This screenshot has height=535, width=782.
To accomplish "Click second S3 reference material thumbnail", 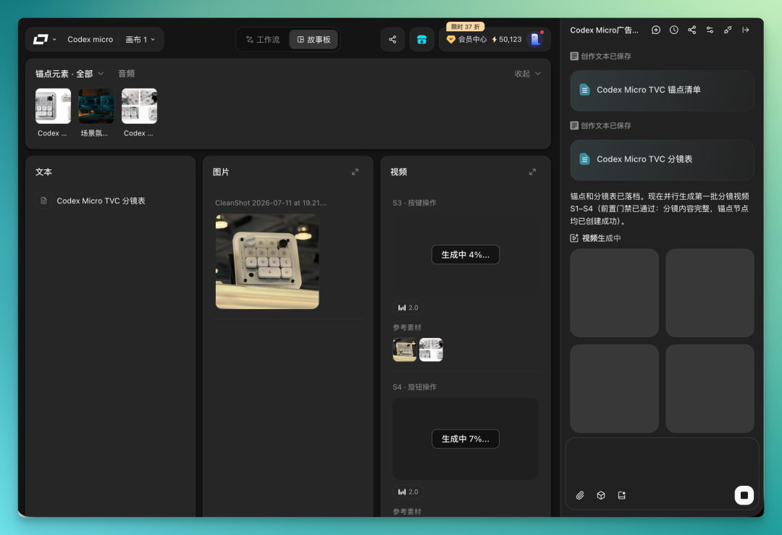I will click(x=431, y=350).
